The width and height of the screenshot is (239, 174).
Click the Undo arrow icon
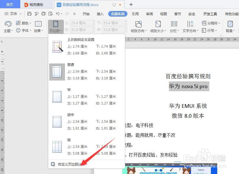[58, 14]
